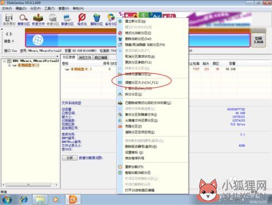Click the New Partition (新建分区) toolbar icon
This screenshot has width=272, height=205.
67,20
